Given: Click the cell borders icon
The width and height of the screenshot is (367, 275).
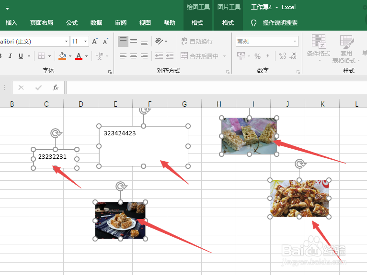Looking at the screenshot, I should [41, 56].
